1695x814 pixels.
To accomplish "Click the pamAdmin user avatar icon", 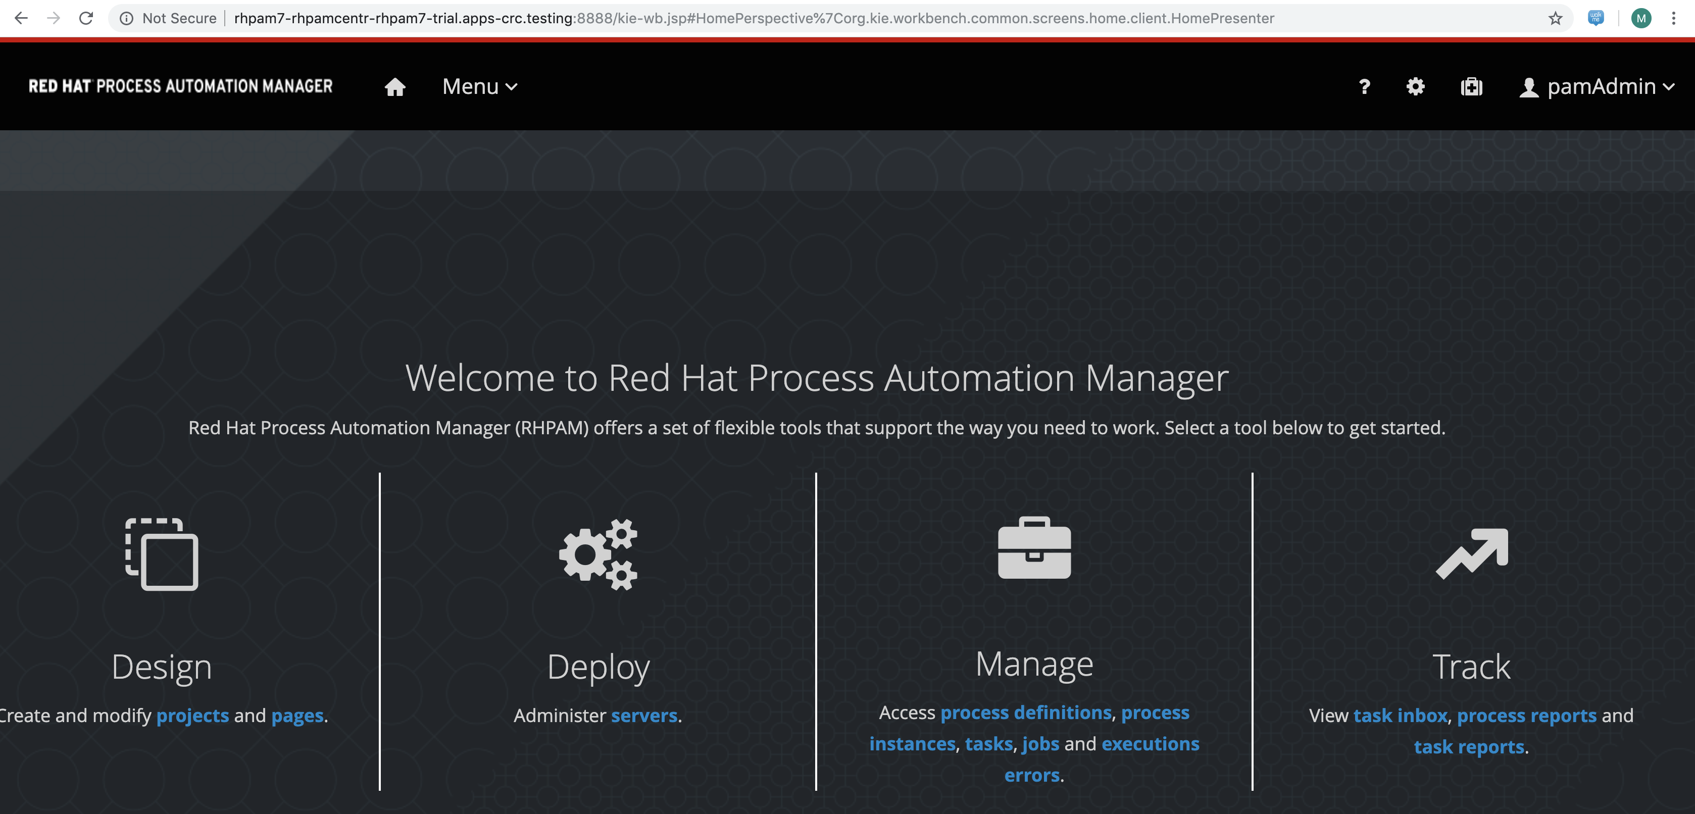I will pos(1528,87).
